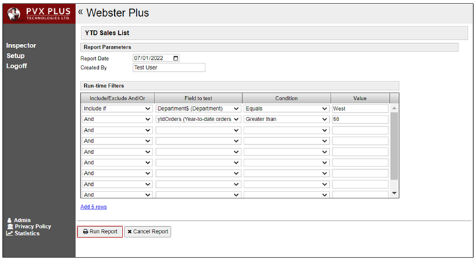Image resolution: width=476 pixels, height=259 pixels.
Task: Click the Run Report button
Action: [x=100, y=232]
